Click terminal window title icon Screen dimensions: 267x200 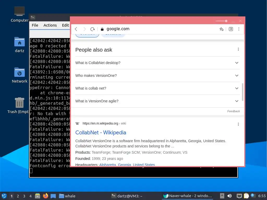[x=33, y=17]
